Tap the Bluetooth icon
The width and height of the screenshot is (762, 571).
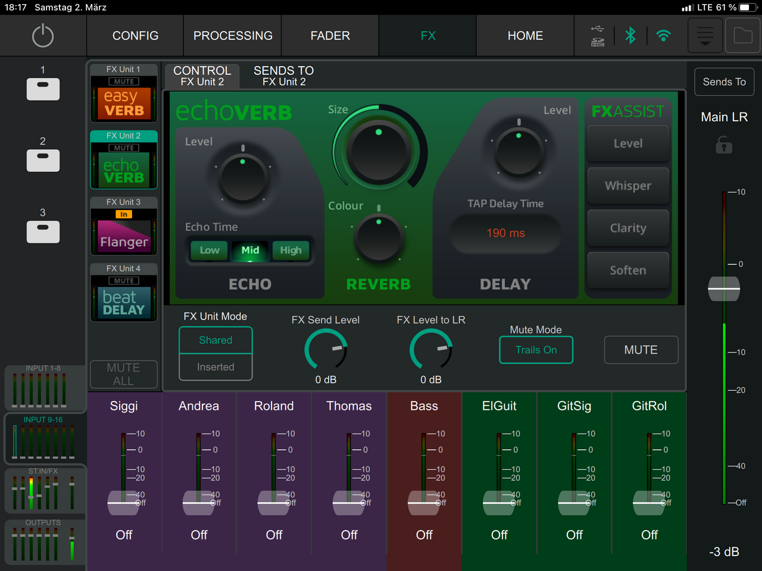point(630,36)
